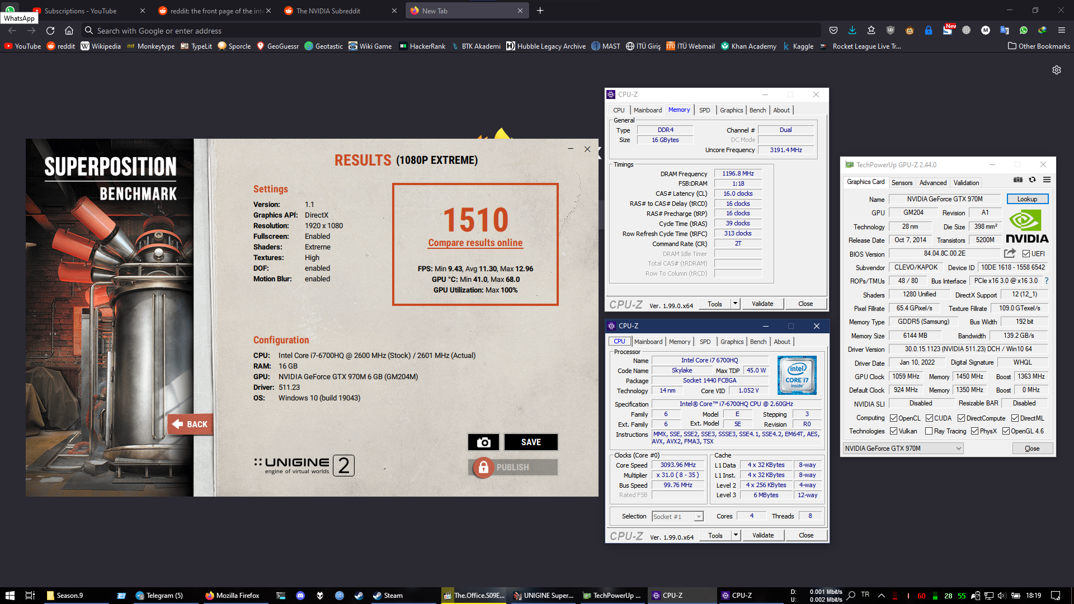Show hidden system tray icons
The image size is (1074, 604).
tap(882, 596)
